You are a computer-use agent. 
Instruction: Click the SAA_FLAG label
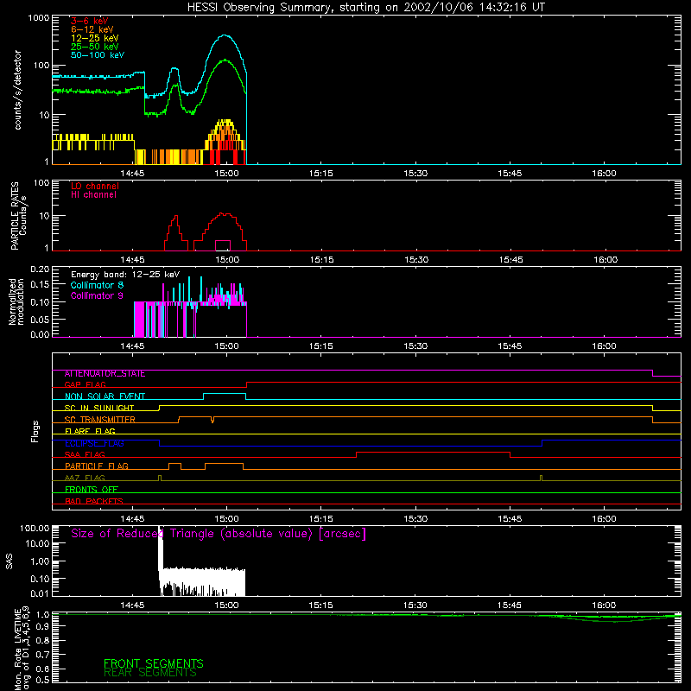[85, 454]
